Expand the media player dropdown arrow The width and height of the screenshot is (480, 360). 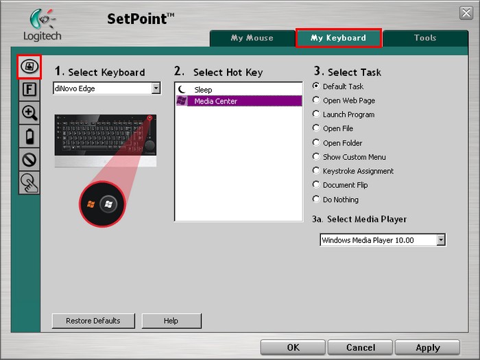(x=441, y=240)
